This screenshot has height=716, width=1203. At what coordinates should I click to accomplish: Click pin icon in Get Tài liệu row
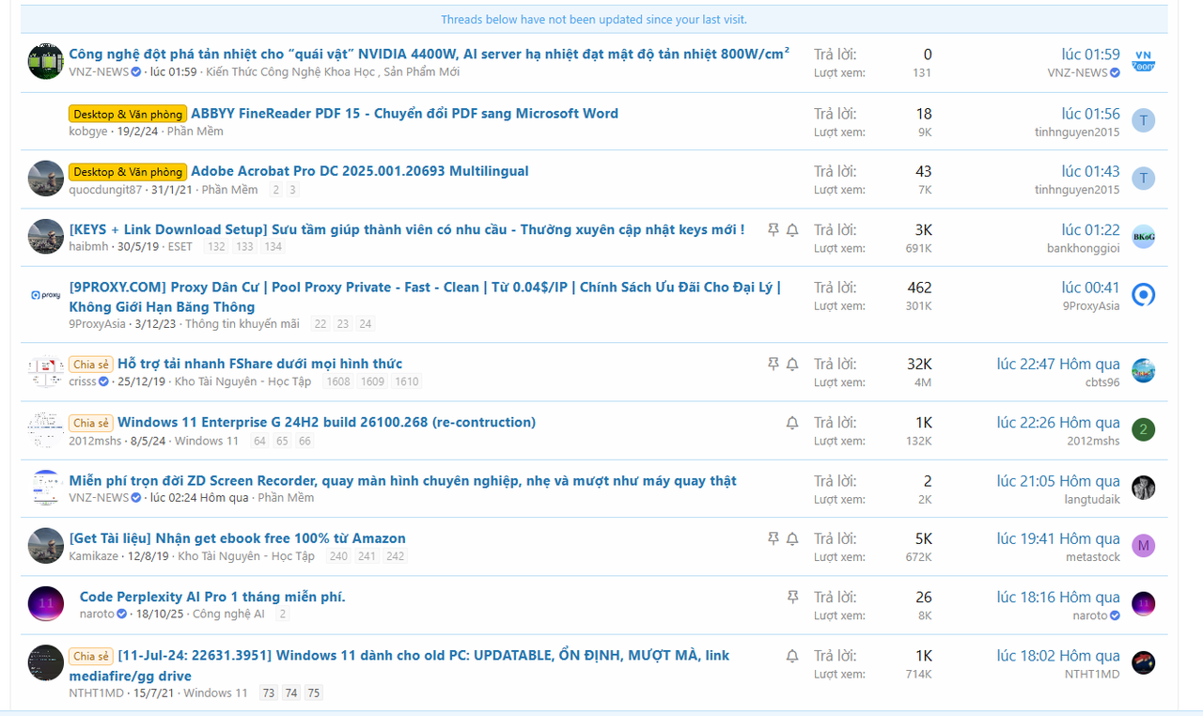pos(773,538)
